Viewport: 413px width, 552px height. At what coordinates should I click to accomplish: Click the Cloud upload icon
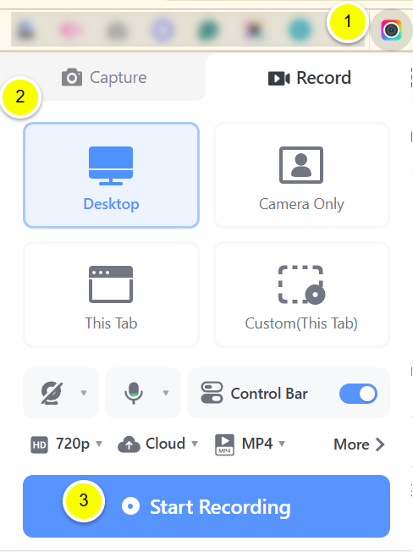pyautogui.click(x=129, y=444)
